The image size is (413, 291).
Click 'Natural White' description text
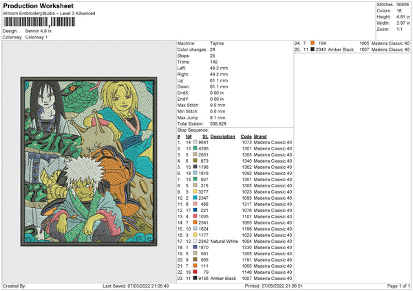(224, 242)
